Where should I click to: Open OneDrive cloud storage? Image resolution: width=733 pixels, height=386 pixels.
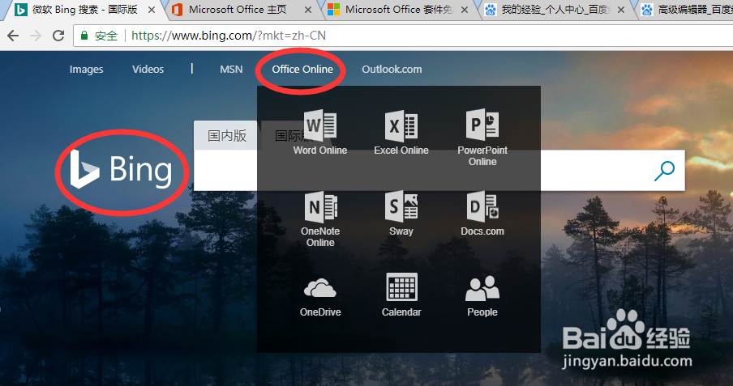(x=320, y=297)
